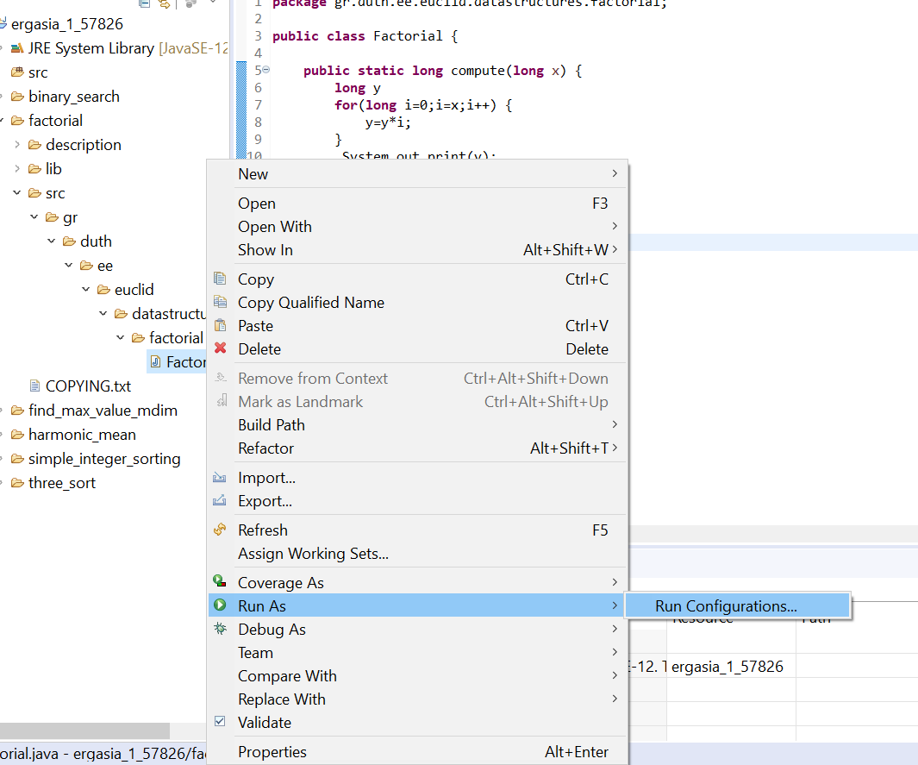This screenshot has height=765, width=918.
Task: Click the green Run As icon
Action: (220, 605)
